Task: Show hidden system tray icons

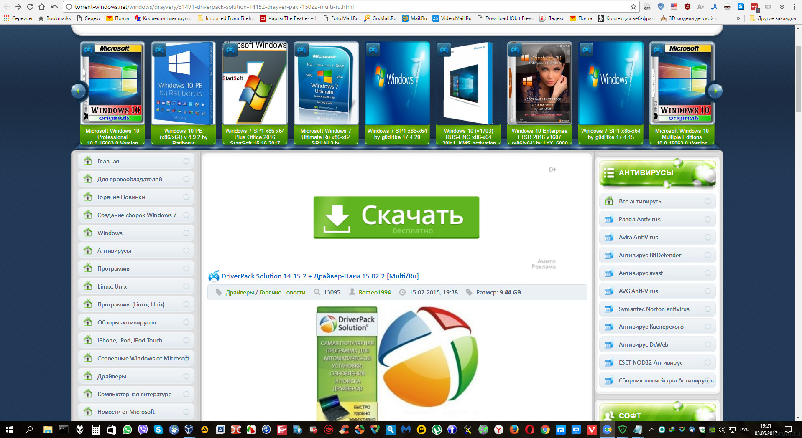Action: point(651,430)
